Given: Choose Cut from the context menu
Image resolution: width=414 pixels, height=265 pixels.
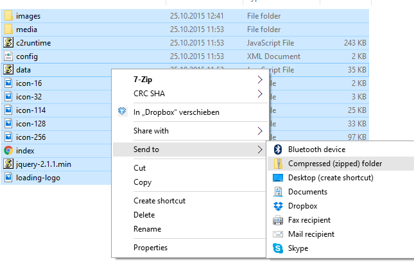Looking at the screenshot, I should point(139,168).
